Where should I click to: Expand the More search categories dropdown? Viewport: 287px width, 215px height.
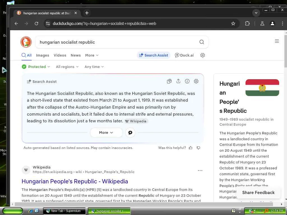(92, 55)
